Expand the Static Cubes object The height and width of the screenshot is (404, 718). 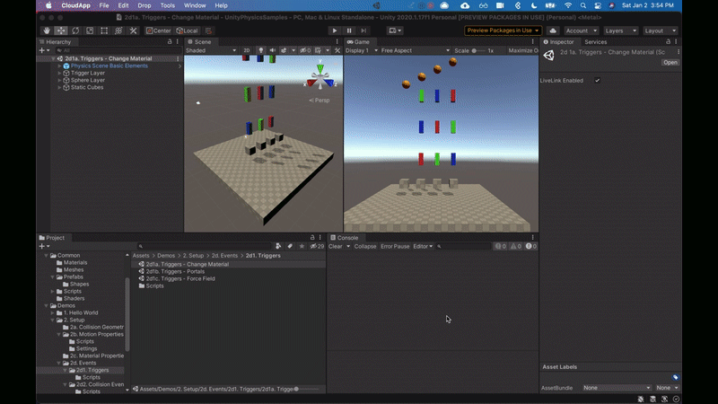(x=59, y=87)
